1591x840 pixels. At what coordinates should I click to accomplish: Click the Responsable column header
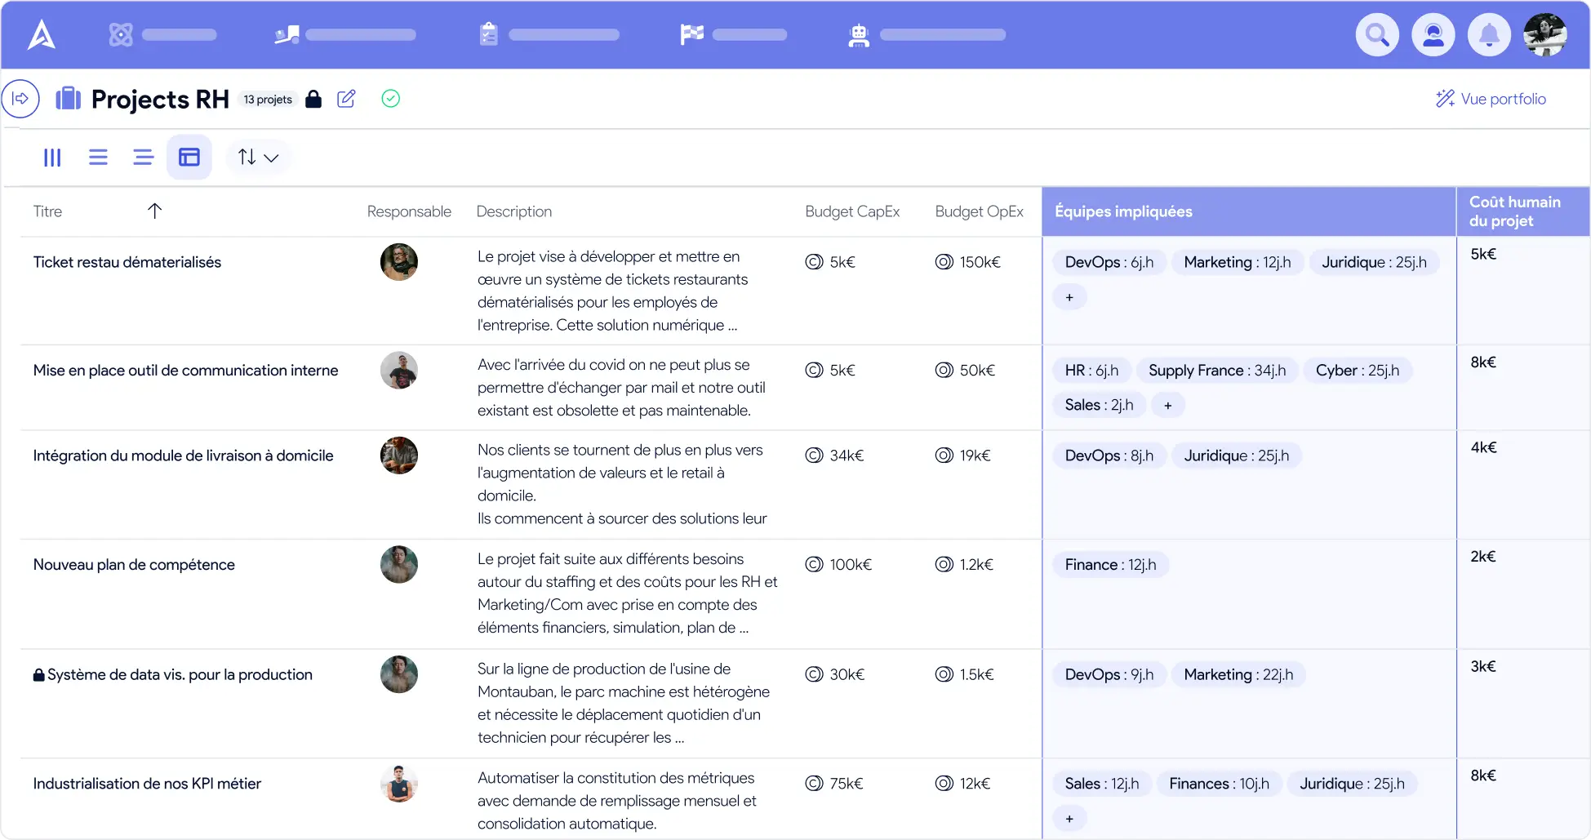pos(409,211)
